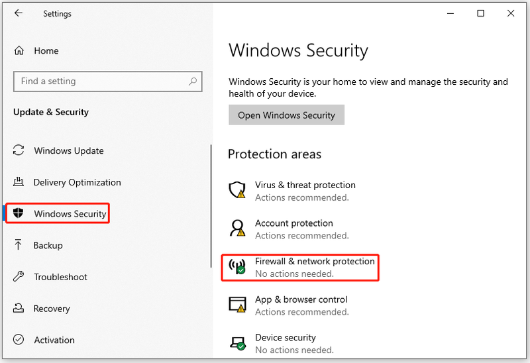Click the Home house icon
The width and height of the screenshot is (530, 363).
tap(19, 51)
